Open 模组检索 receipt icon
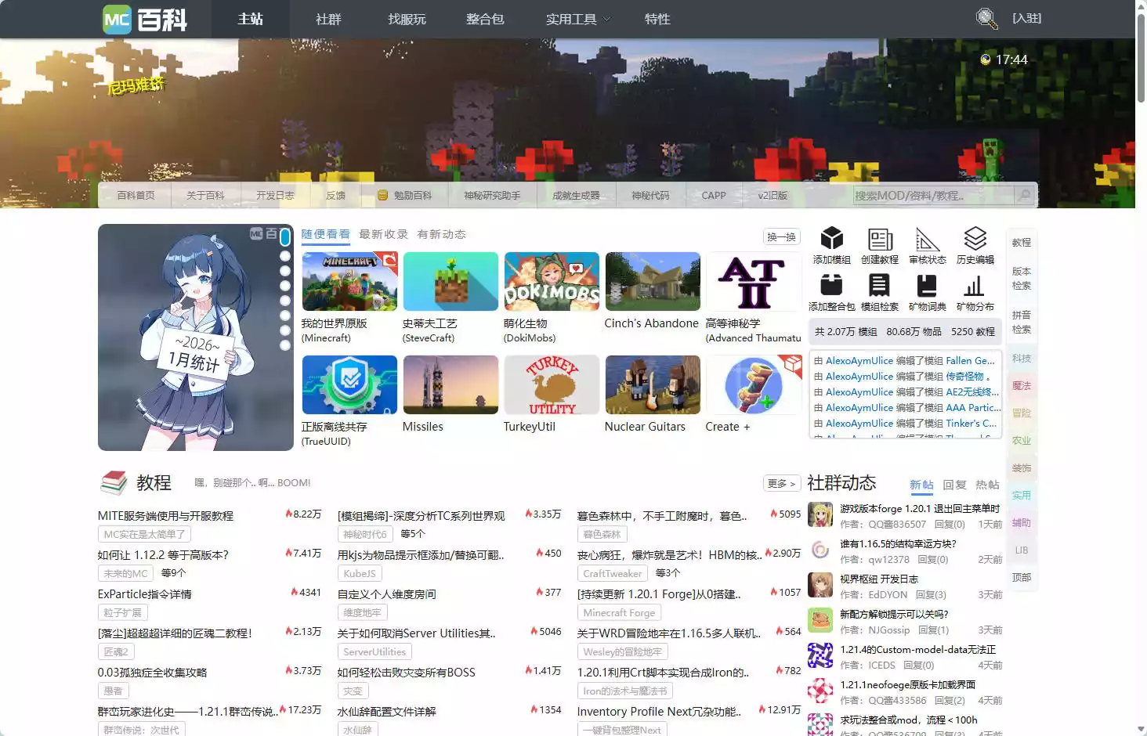Screen dimensions: 1147x736 click(x=880, y=286)
